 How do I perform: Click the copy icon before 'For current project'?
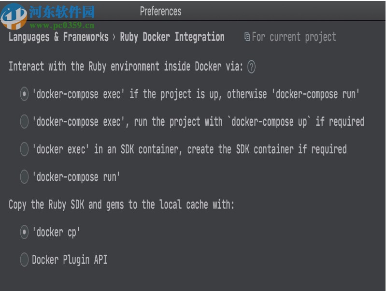point(247,37)
